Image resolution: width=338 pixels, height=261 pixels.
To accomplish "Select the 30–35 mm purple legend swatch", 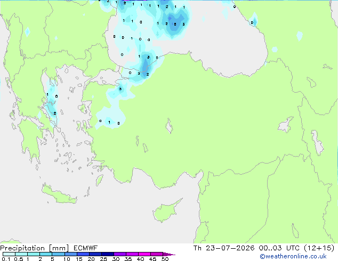I will pos(119,254).
